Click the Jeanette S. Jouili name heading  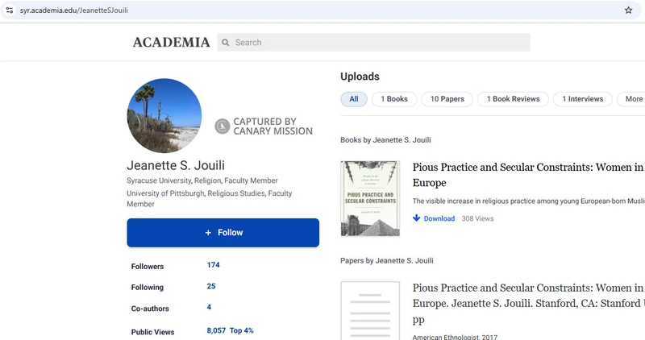coord(176,165)
